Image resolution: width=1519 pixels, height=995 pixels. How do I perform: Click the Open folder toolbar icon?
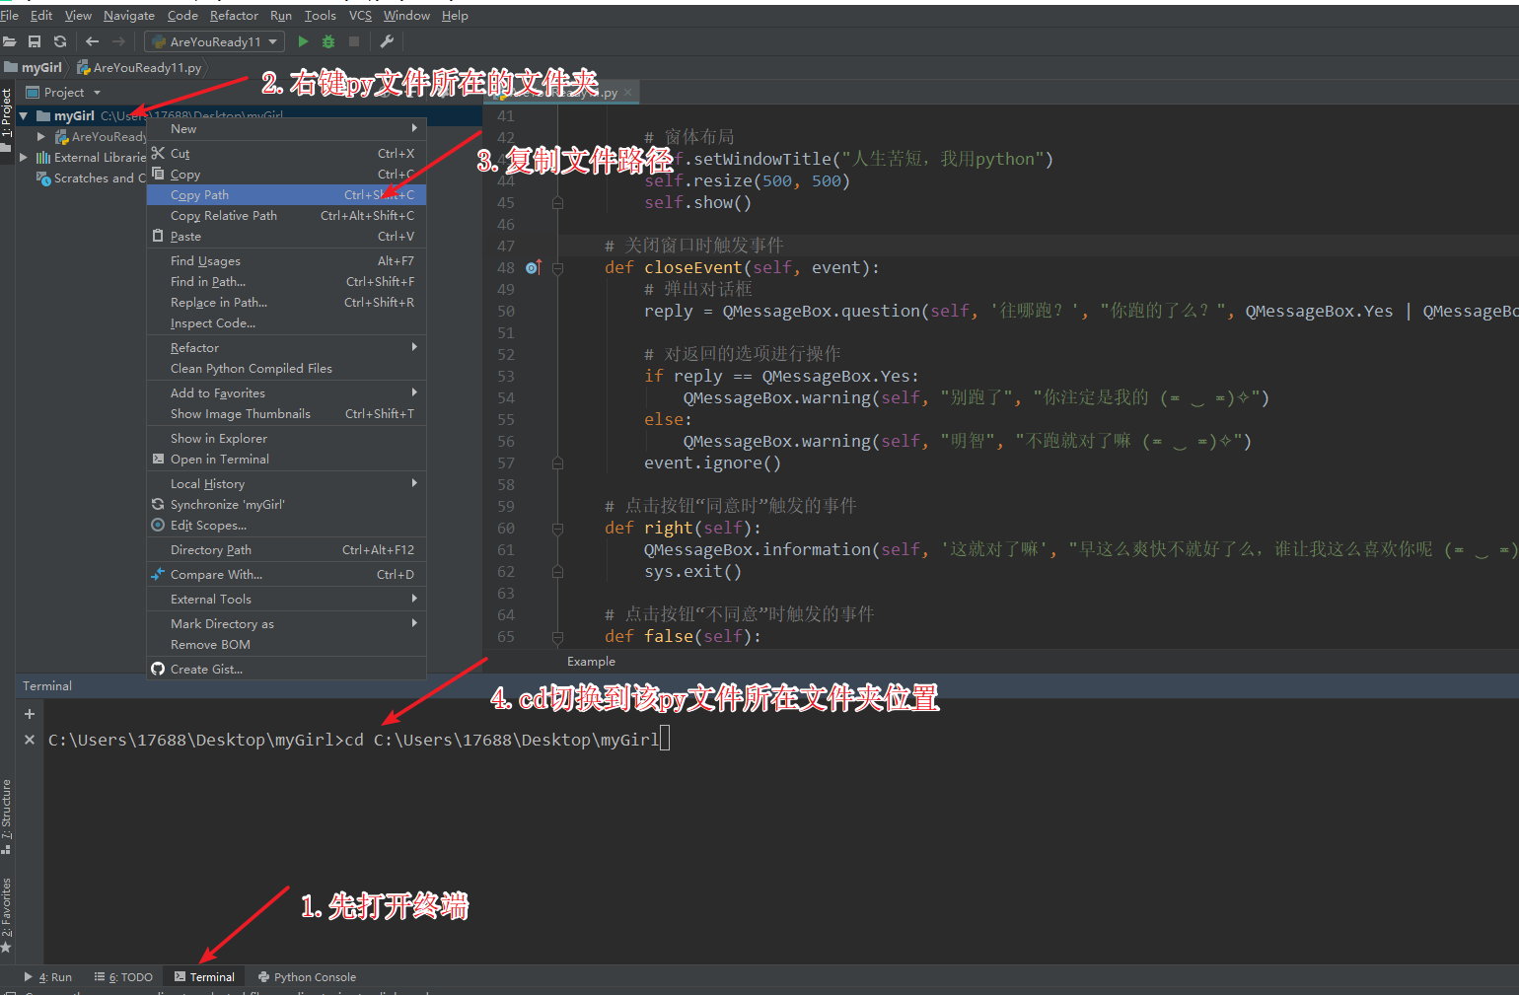pyautogui.click(x=10, y=41)
